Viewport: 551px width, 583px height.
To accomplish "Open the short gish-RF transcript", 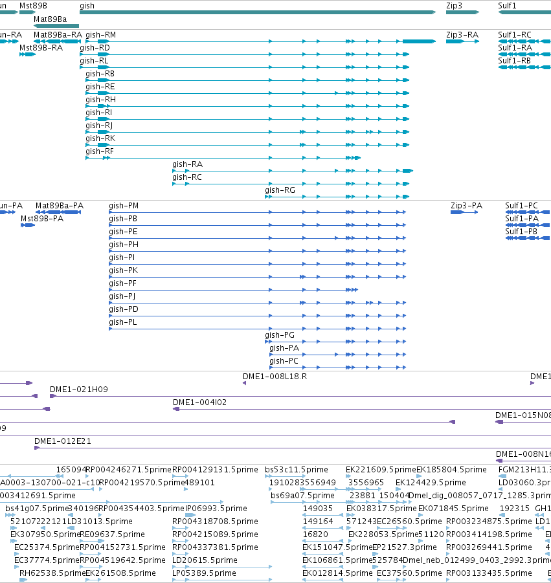I will click(223, 158).
